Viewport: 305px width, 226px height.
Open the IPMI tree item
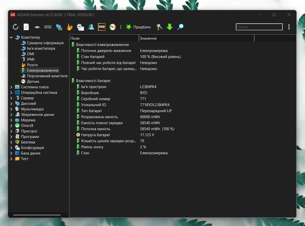click(31, 59)
